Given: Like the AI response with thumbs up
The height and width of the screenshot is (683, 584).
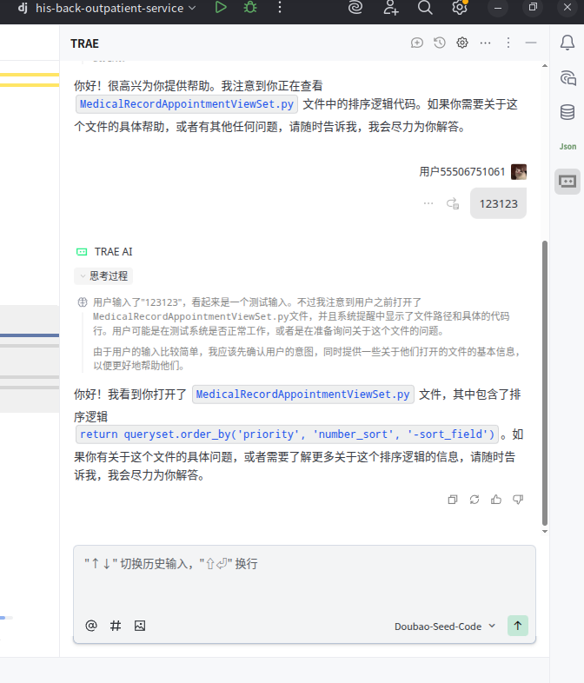Looking at the screenshot, I should [x=496, y=500].
